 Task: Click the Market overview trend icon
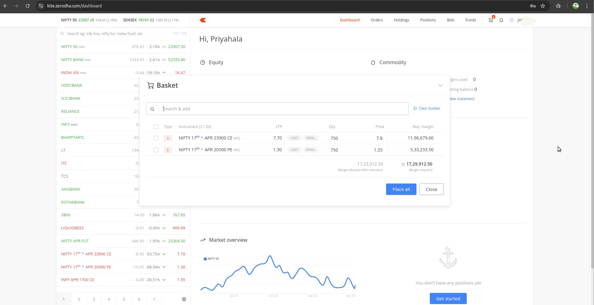(203, 240)
